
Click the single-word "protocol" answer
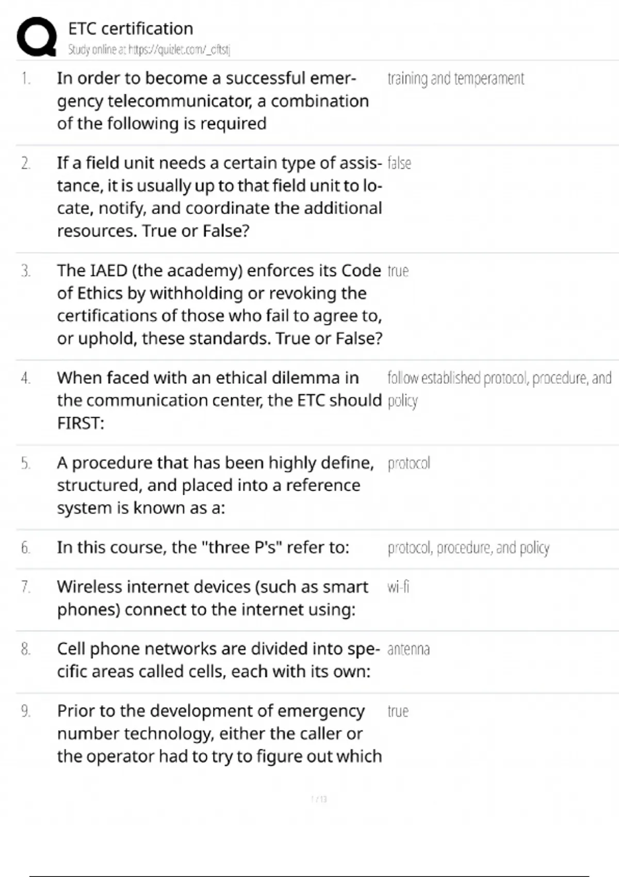(409, 463)
